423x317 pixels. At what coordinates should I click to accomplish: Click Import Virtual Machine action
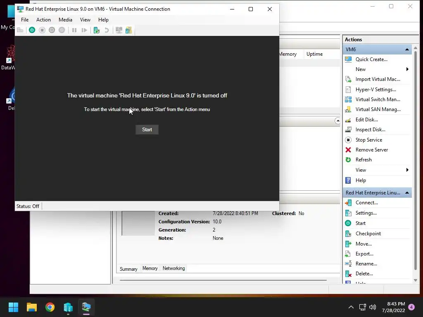[377, 79]
